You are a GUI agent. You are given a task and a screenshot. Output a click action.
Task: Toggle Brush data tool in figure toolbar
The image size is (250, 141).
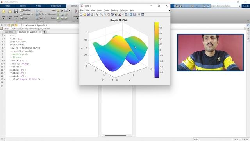[x=120, y=14]
